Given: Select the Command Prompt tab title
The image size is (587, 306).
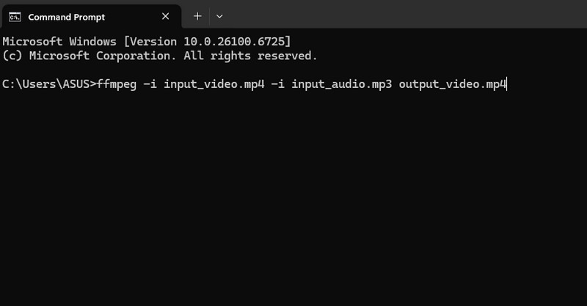Looking at the screenshot, I should [66, 16].
